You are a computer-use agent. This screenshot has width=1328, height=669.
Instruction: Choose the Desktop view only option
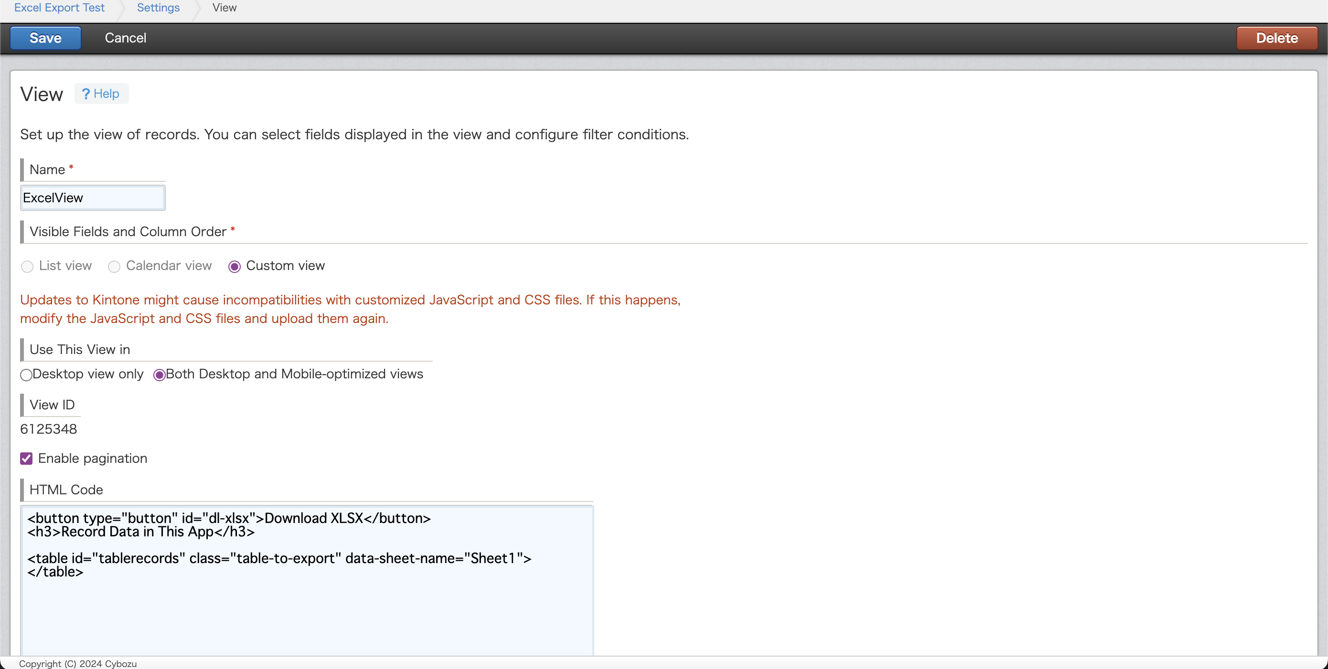coord(26,375)
